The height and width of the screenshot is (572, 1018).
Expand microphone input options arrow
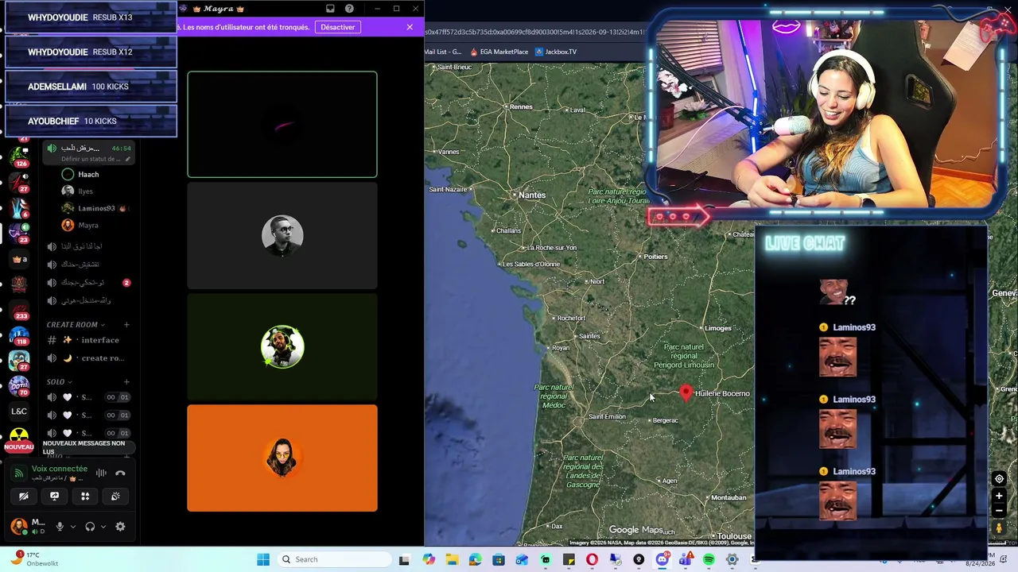[x=72, y=527]
